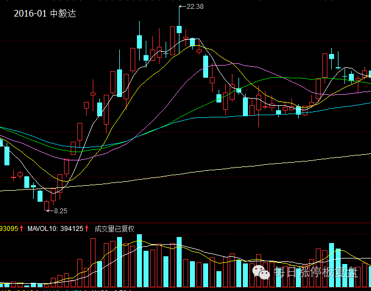Click the 8.25 low price label
The height and width of the screenshot is (291, 371).
(x=61, y=211)
